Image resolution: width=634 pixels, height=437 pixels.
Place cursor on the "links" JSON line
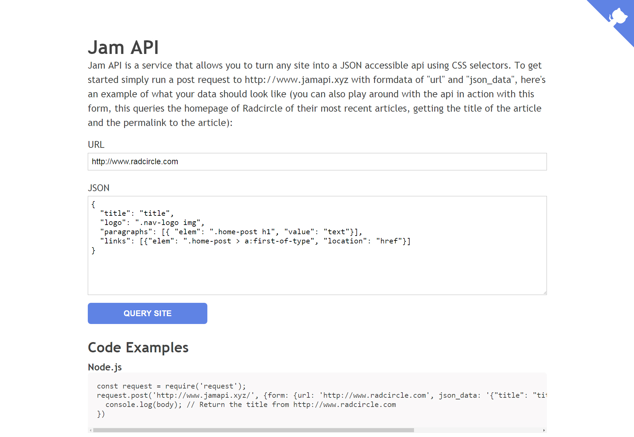point(255,241)
